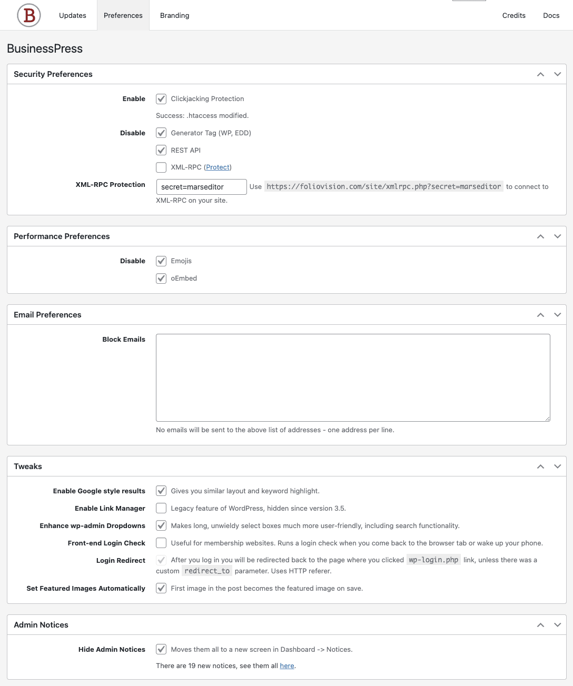Enable the Front-end Login Check checkbox

[x=161, y=543]
